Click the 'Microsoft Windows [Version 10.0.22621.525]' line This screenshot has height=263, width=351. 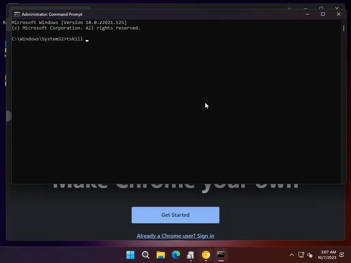pos(69,22)
